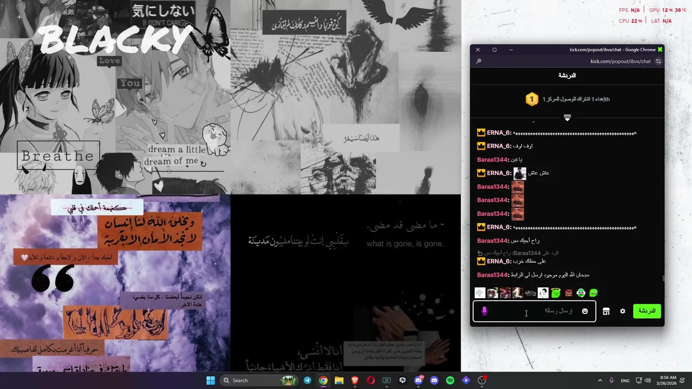
Task: Click username ERNA_6 on على حظك خرب message
Action: (x=499, y=261)
